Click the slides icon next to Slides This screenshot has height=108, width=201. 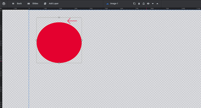click(x=29, y=4)
